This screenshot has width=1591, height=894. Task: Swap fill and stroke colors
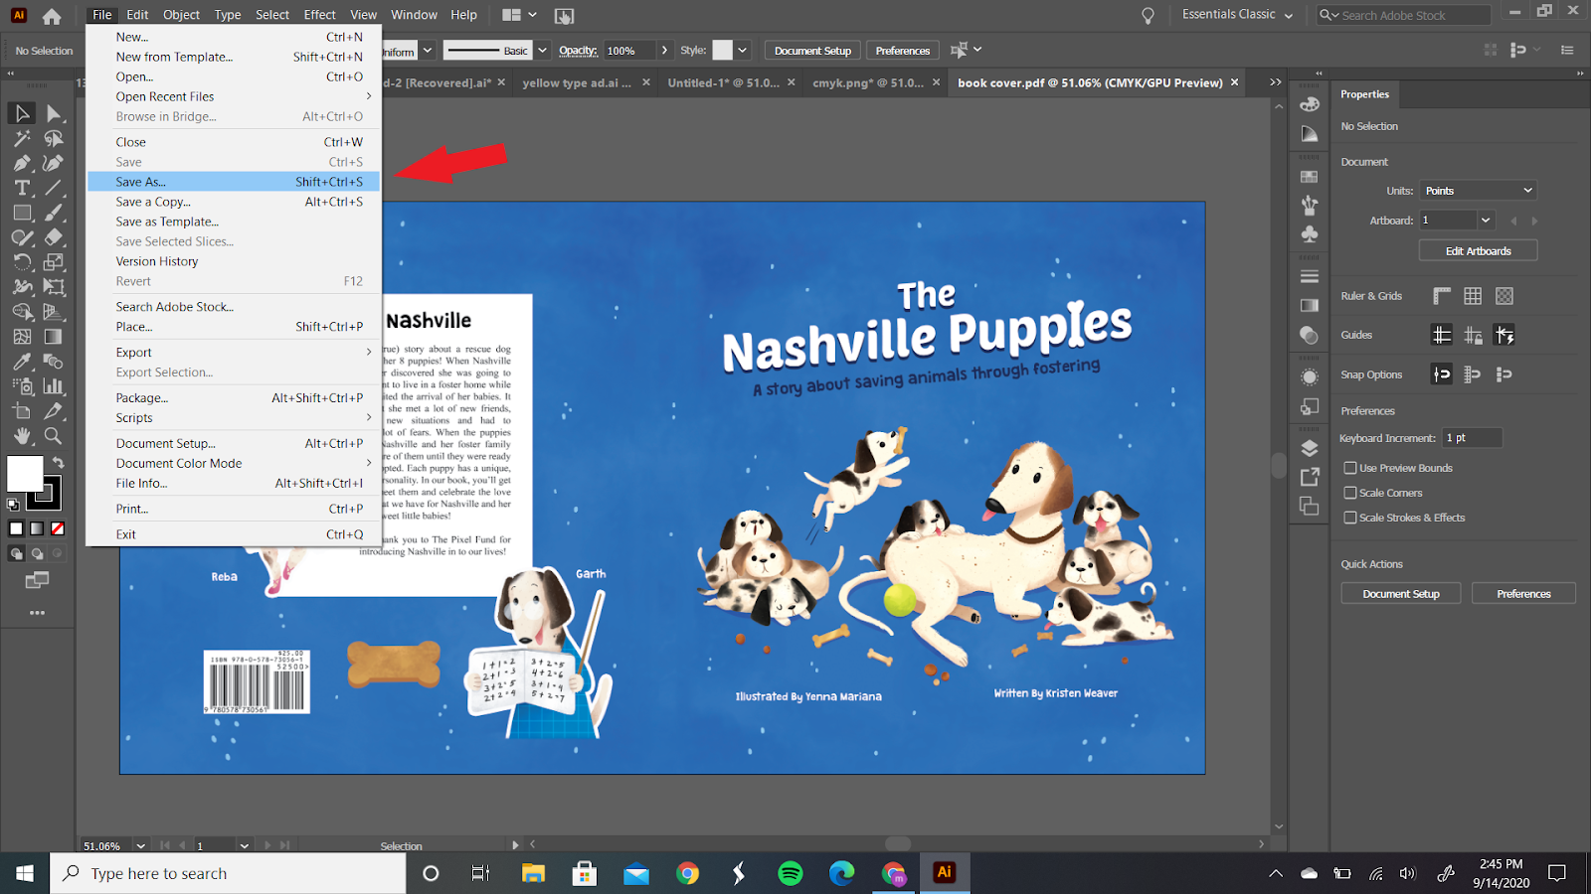pyautogui.click(x=59, y=463)
